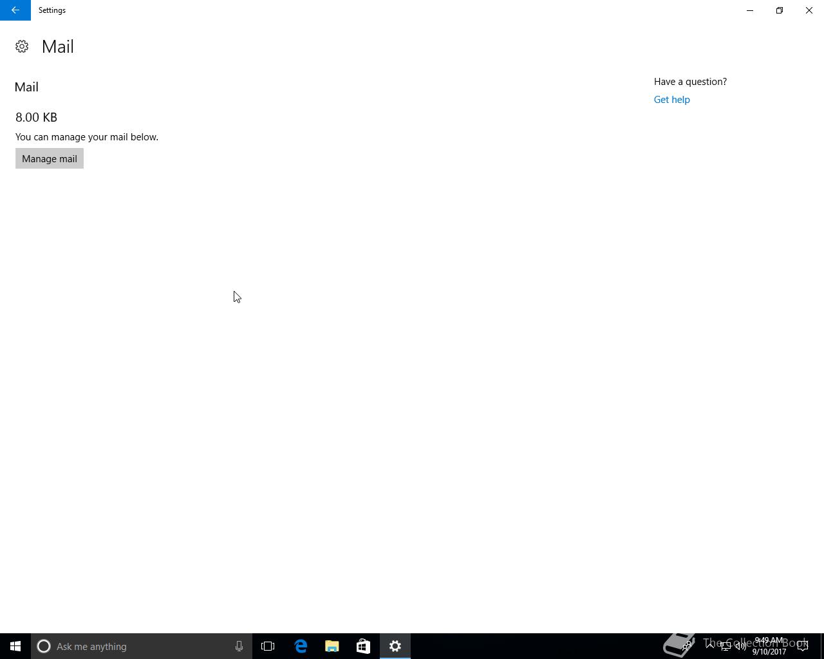The width and height of the screenshot is (824, 659).
Task: Open the network status tray icon
Action: click(726, 646)
